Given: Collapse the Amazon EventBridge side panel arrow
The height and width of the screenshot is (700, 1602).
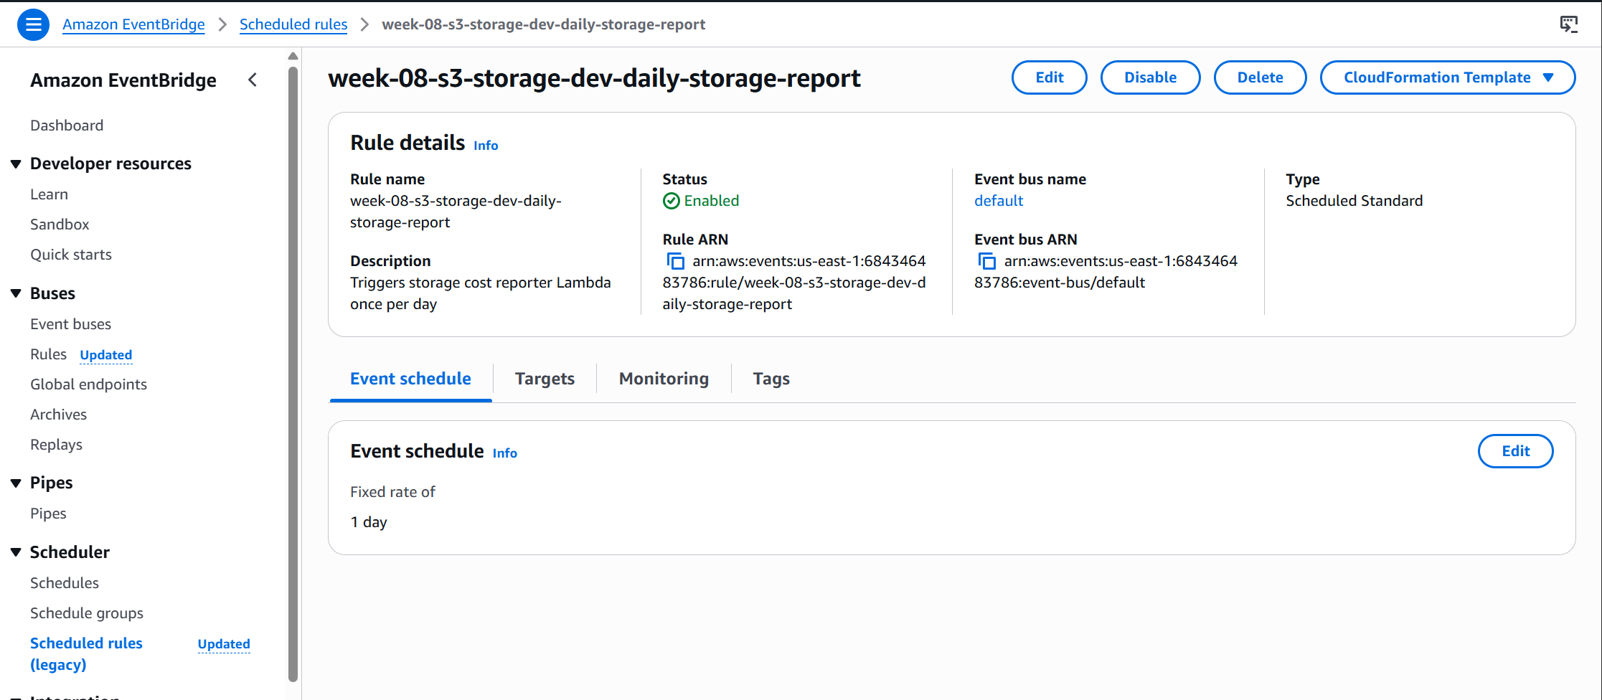Looking at the screenshot, I should [x=253, y=80].
